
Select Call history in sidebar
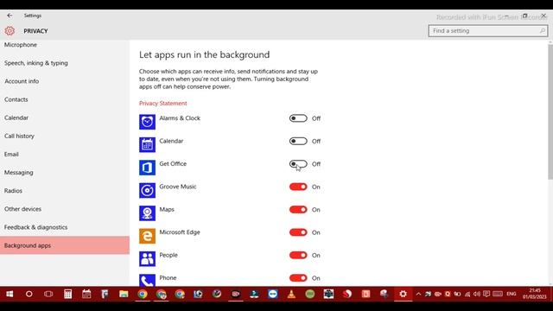click(65, 136)
